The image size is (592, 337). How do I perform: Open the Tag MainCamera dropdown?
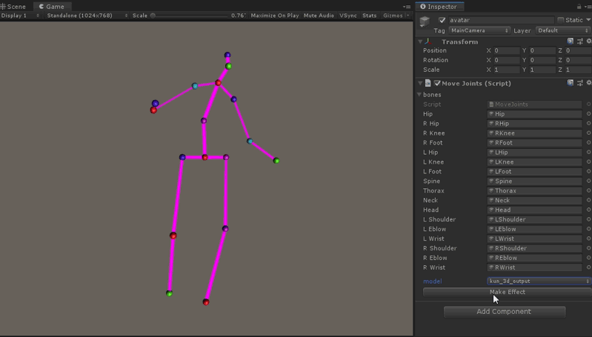tap(479, 30)
